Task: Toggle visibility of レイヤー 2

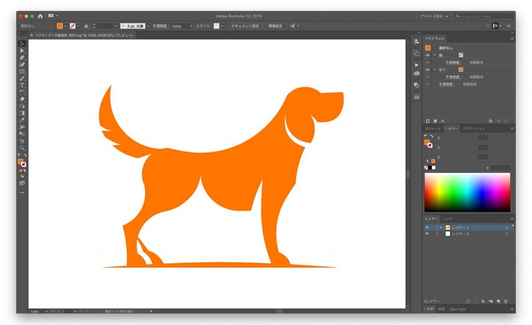Action: pos(428,234)
